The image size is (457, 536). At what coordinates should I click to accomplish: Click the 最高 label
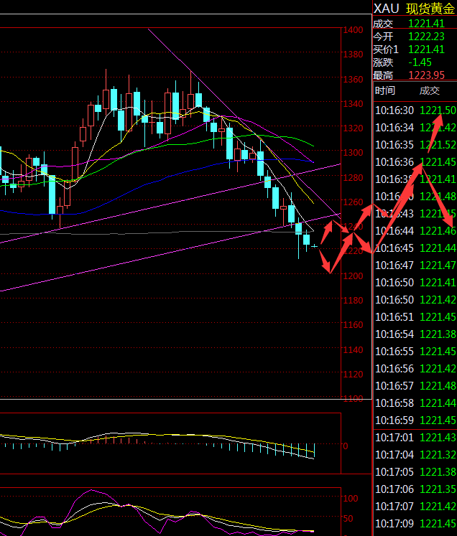pos(383,75)
